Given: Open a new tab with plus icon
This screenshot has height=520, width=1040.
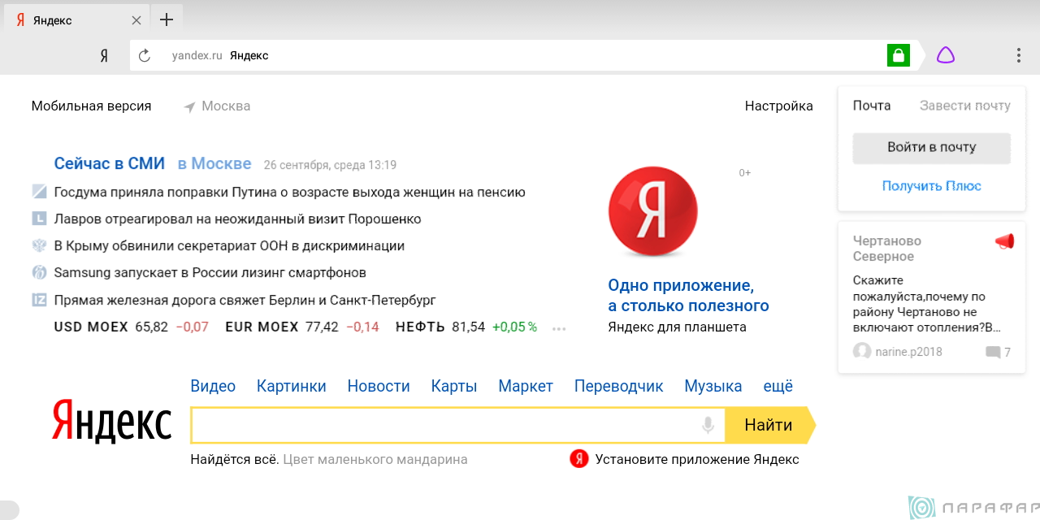Looking at the screenshot, I should (x=167, y=19).
